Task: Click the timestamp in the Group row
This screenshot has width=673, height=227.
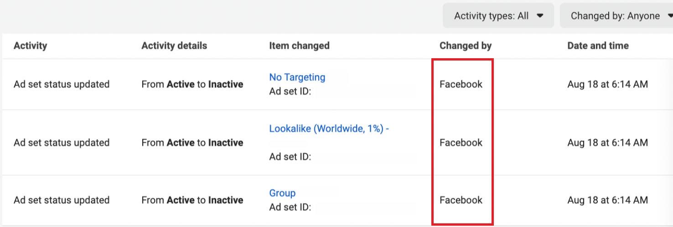Action: click(x=608, y=200)
